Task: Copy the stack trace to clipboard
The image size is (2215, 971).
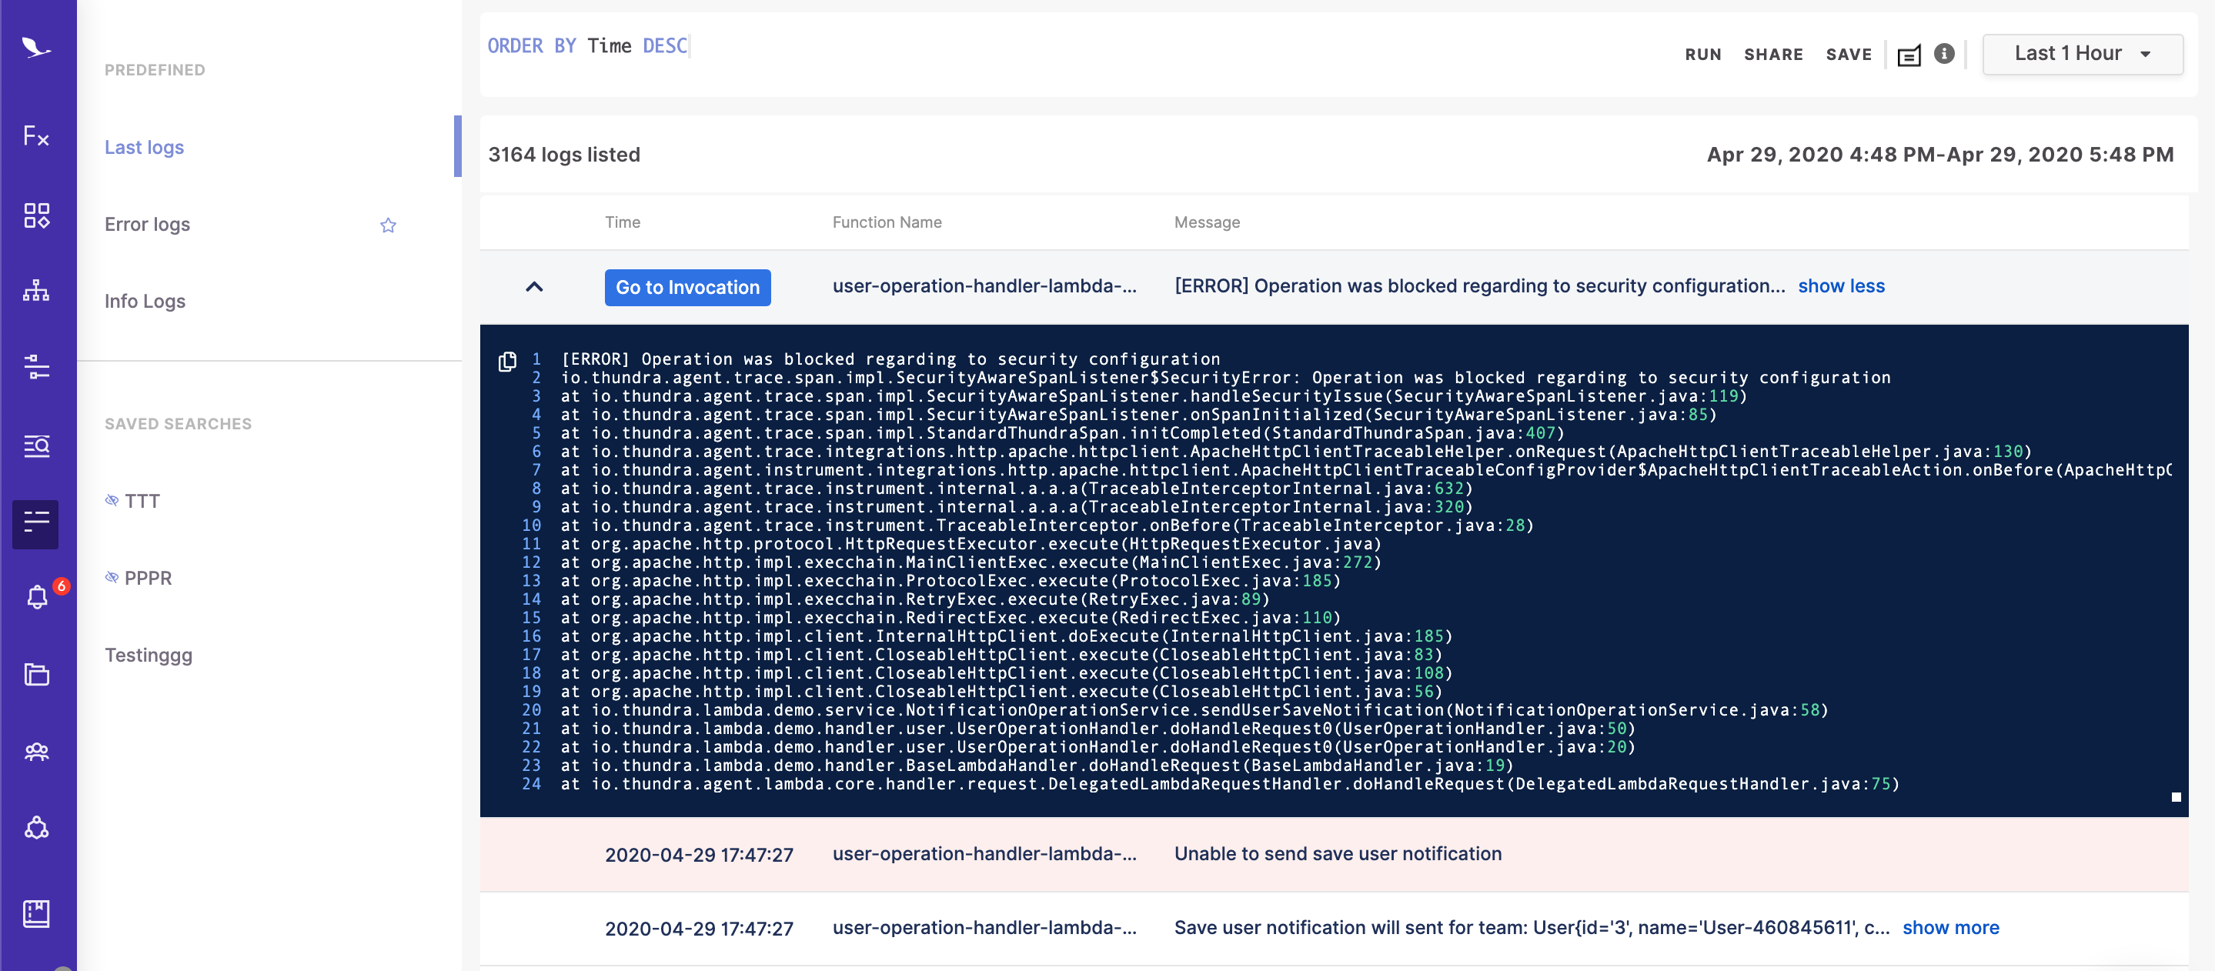Action: click(507, 362)
